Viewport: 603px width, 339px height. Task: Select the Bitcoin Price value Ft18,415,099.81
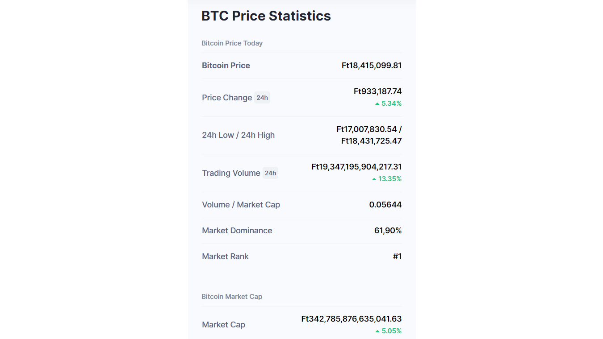click(x=372, y=66)
